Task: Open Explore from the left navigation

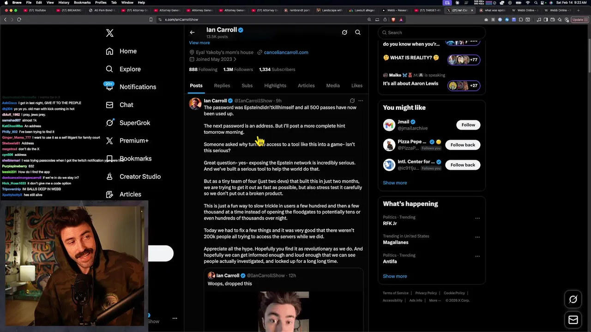Action: [123, 69]
